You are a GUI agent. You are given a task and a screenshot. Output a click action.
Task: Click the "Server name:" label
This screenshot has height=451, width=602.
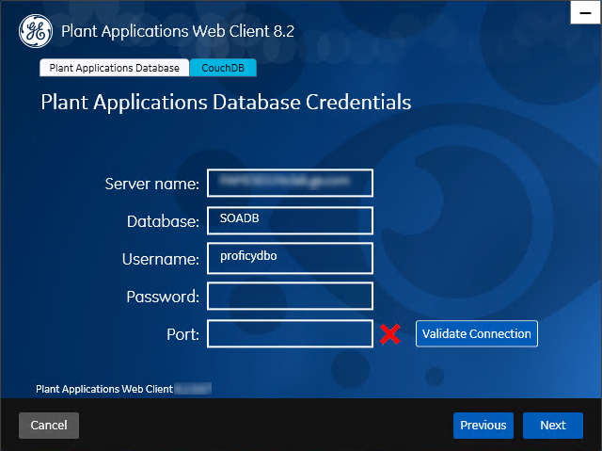152,184
